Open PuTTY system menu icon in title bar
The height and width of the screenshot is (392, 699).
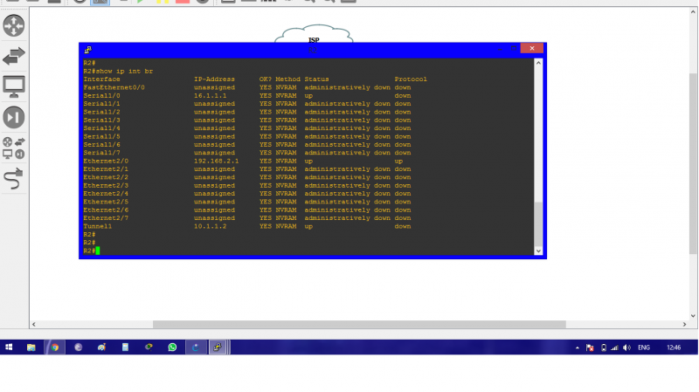tap(88, 50)
